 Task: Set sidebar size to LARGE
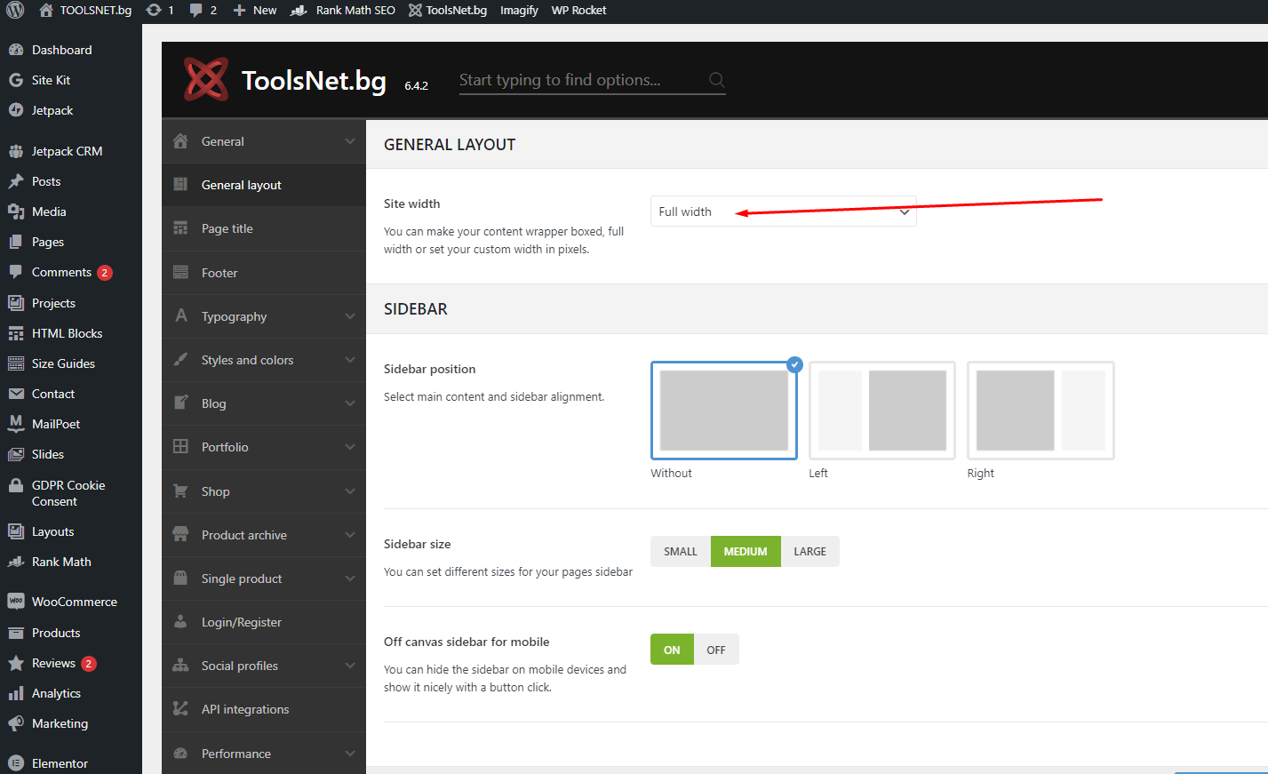point(810,551)
